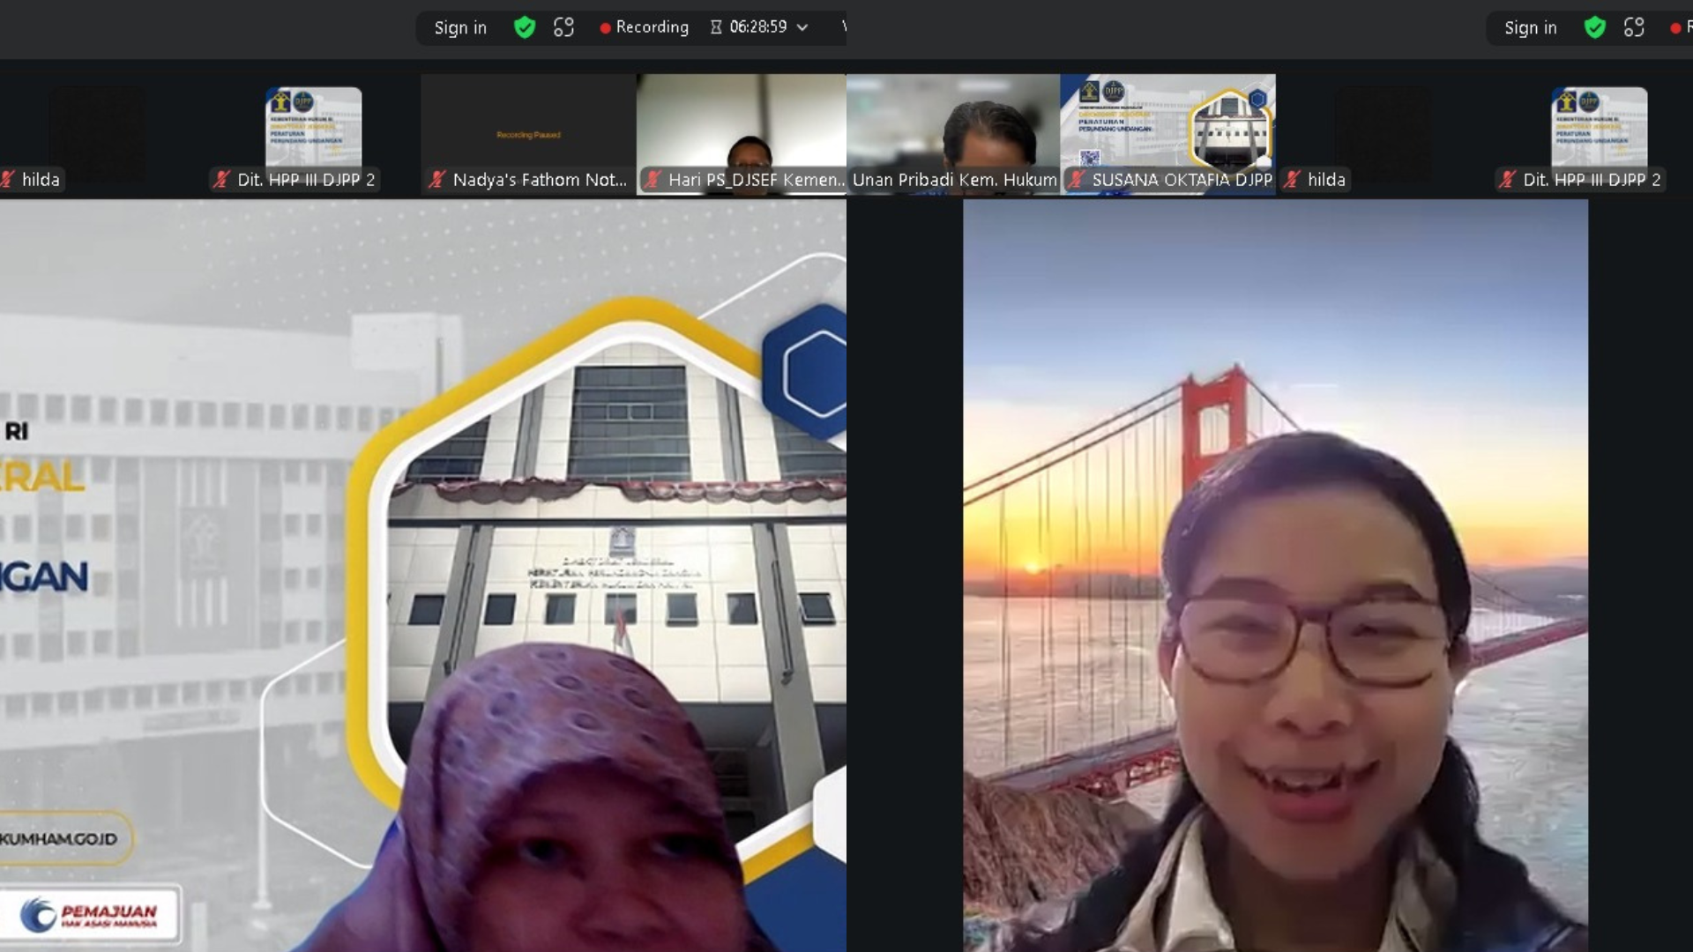The height and width of the screenshot is (952, 1693).
Task: Select SUSANA OKTAFIA DJPP tile
Action: (1167, 132)
